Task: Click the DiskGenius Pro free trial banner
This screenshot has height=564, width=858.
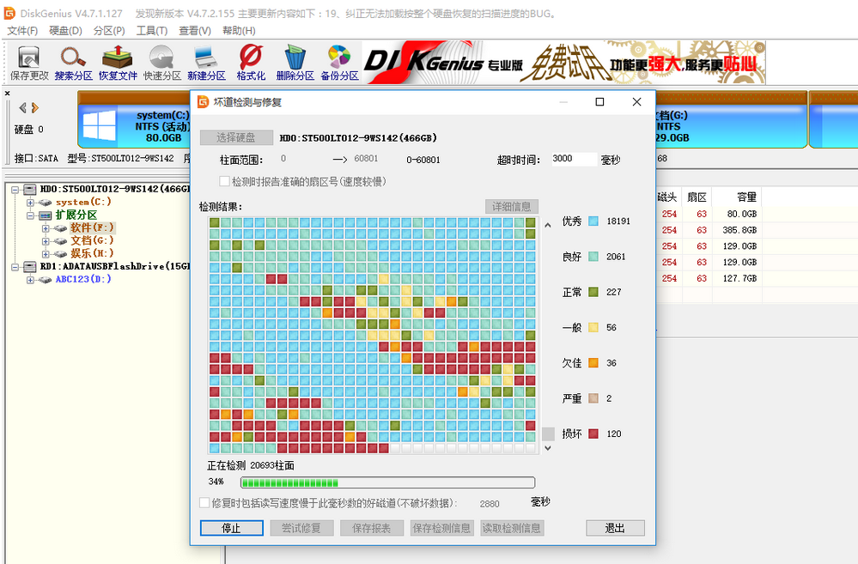Action: click(563, 63)
